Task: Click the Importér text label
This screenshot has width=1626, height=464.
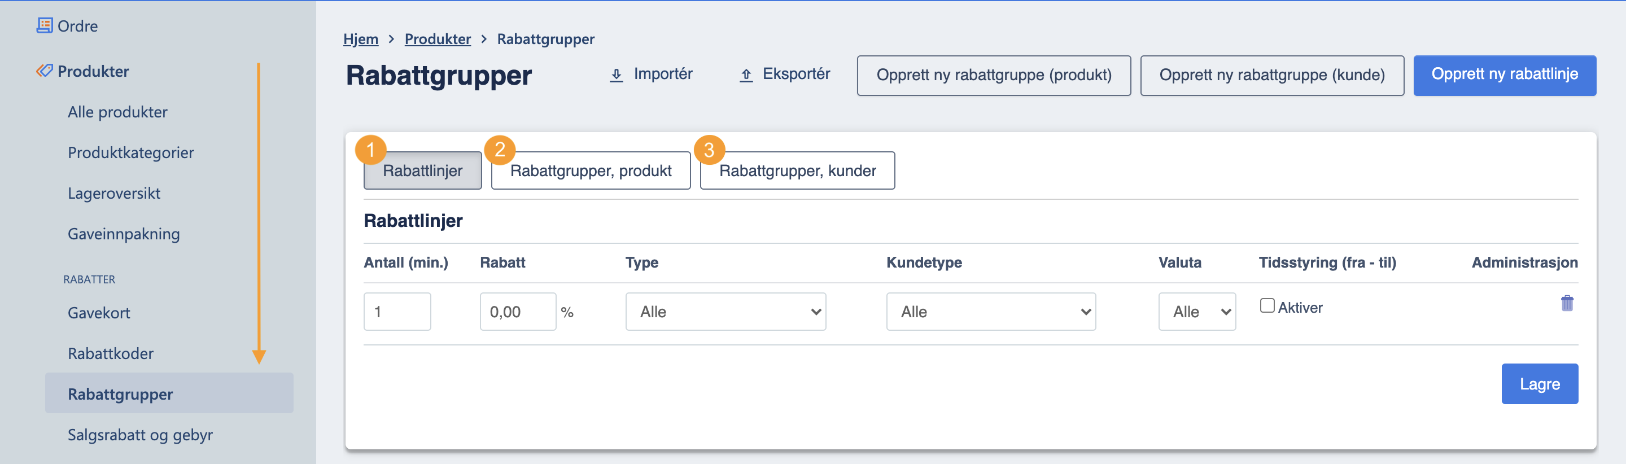Action: (663, 74)
